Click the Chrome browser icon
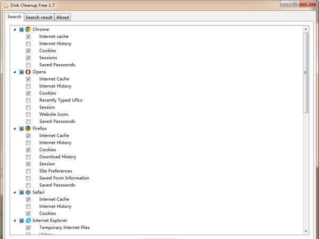The width and height of the screenshot is (319, 239). 28,29
